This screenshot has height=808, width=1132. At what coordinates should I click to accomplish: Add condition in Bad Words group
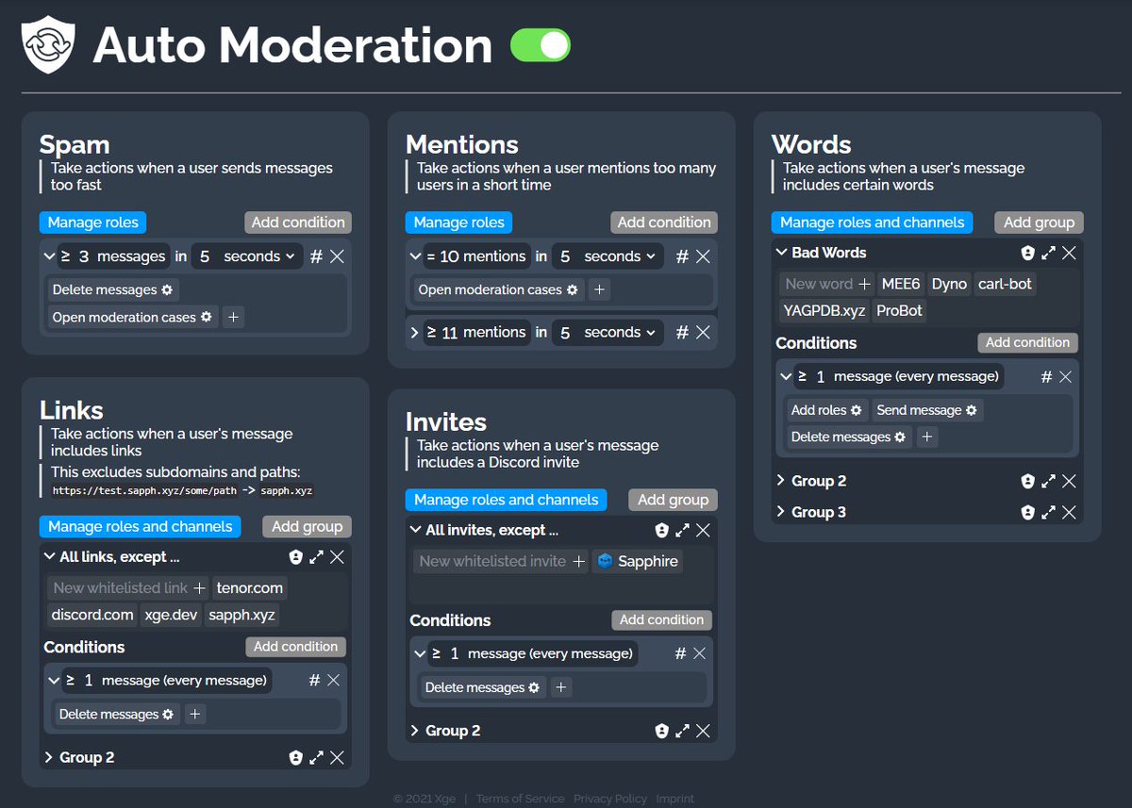pyautogui.click(x=1027, y=342)
